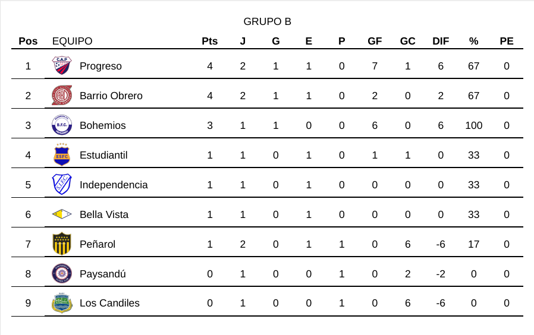Open the Bohemios team name

pyautogui.click(x=103, y=125)
